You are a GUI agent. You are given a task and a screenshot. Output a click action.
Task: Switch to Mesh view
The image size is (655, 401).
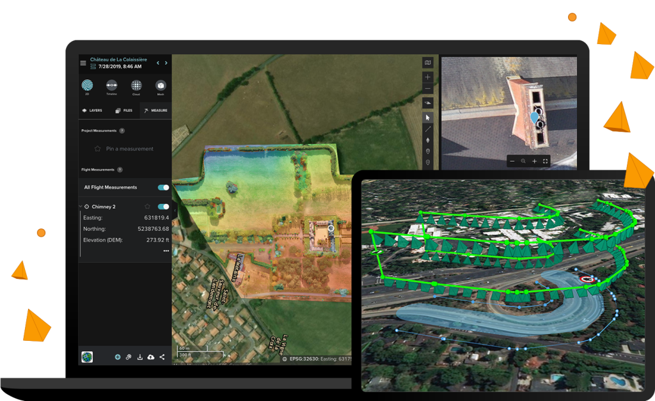click(161, 86)
